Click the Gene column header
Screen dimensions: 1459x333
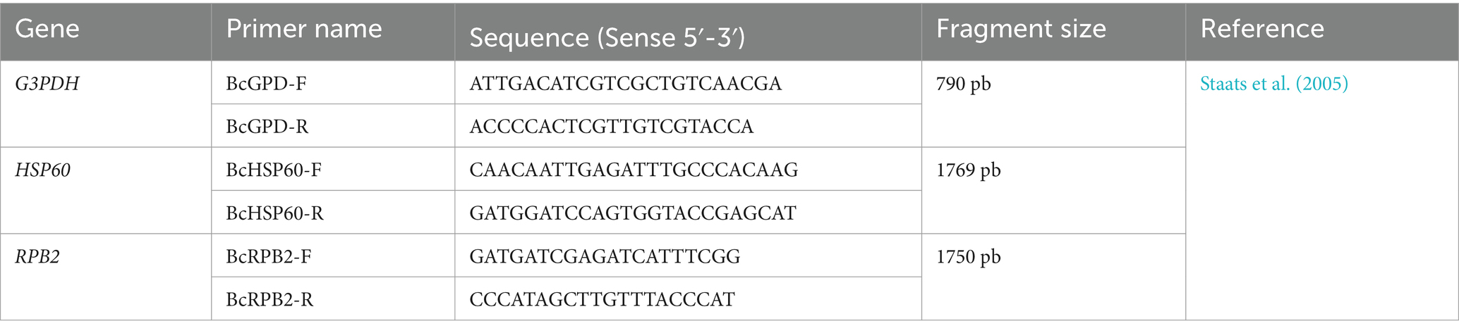(x=47, y=29)
